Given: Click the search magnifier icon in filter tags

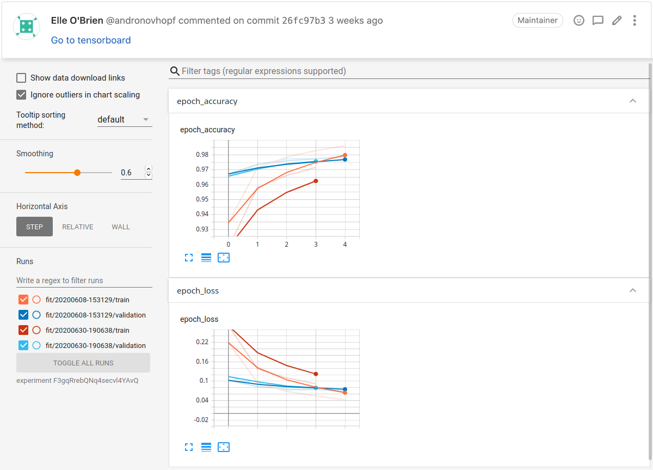Looking at the screenshot, I should coord(175,71).
